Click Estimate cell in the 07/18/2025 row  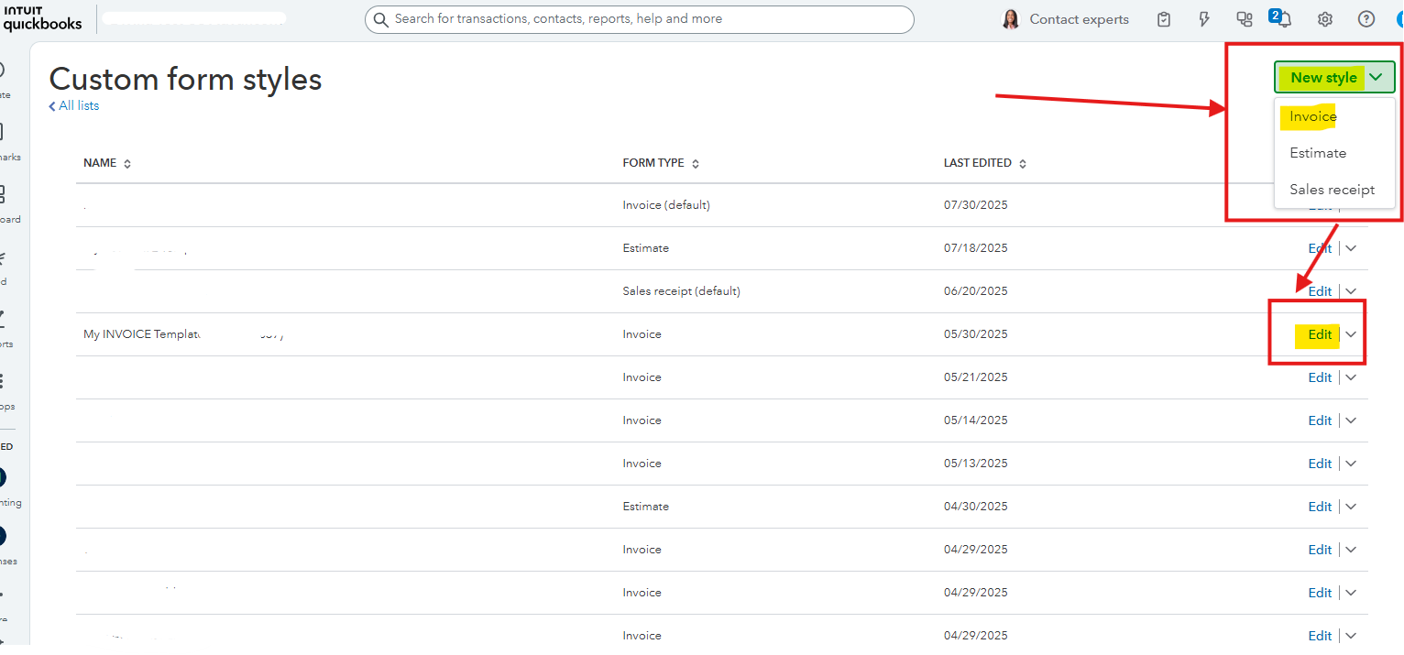pos(645,248)
